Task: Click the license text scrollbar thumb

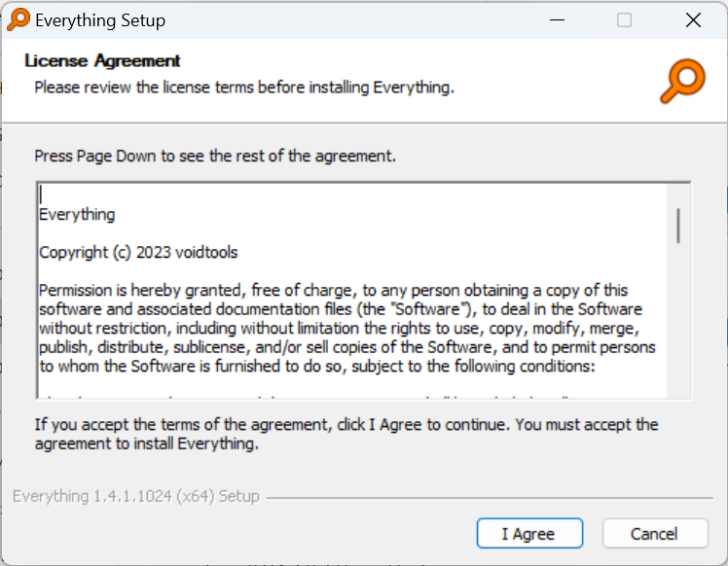Action: point(678,226)
